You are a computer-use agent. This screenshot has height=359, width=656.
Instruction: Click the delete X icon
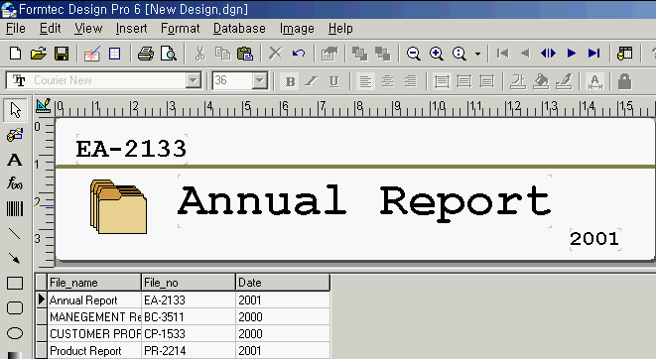coord(275,54)
